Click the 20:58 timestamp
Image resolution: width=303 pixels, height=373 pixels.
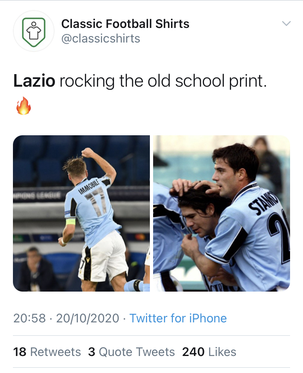click(x=29, y=318)
